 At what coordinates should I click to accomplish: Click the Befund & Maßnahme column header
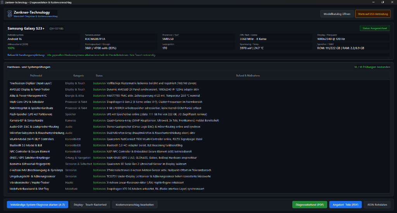tap(248, 76)
